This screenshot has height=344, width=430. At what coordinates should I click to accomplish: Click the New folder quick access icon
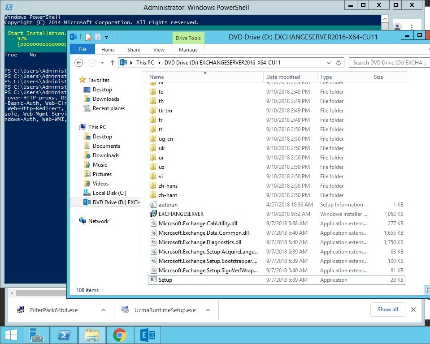point(98,37)
